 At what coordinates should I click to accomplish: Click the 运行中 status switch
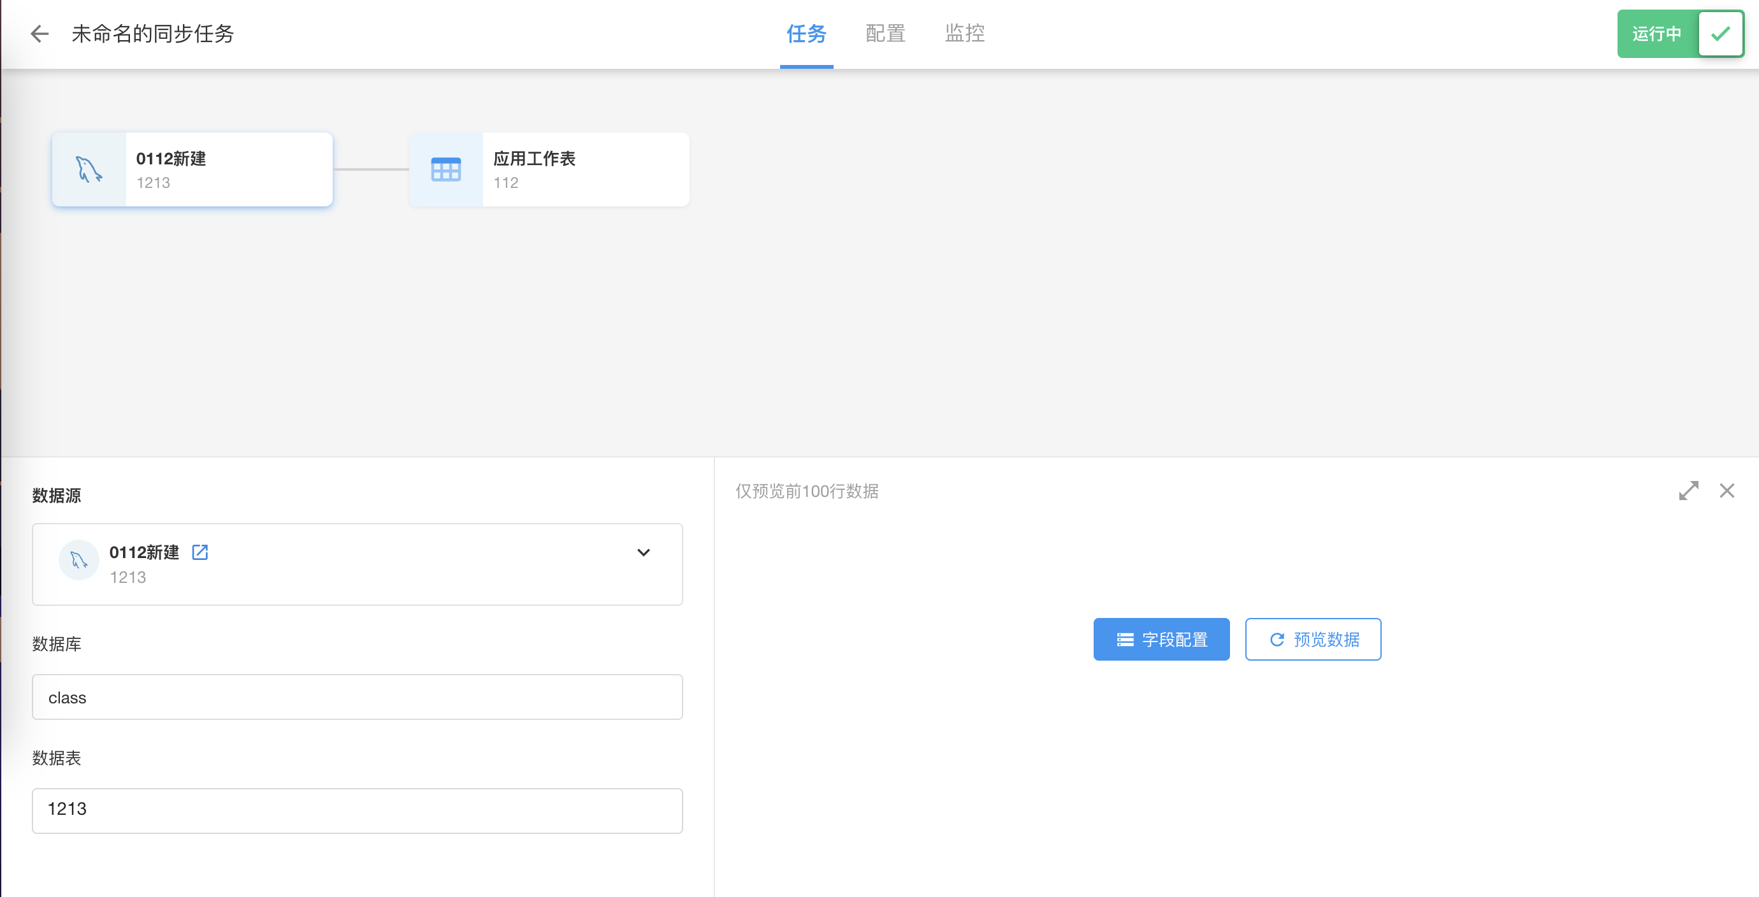1656,34
